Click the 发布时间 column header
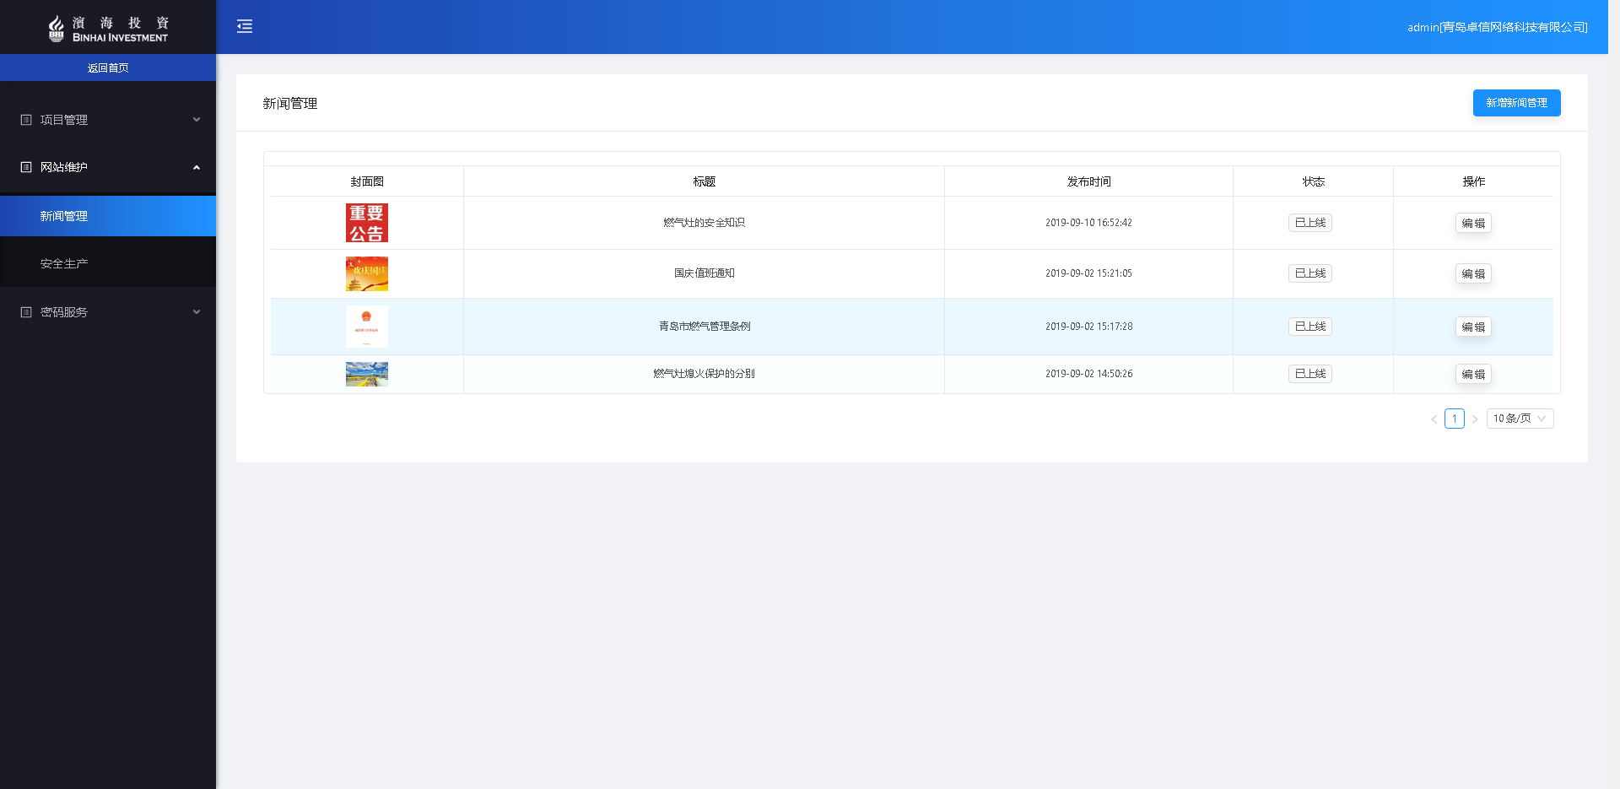Viewport: 1620px width, 789px height. (1088, 181)
